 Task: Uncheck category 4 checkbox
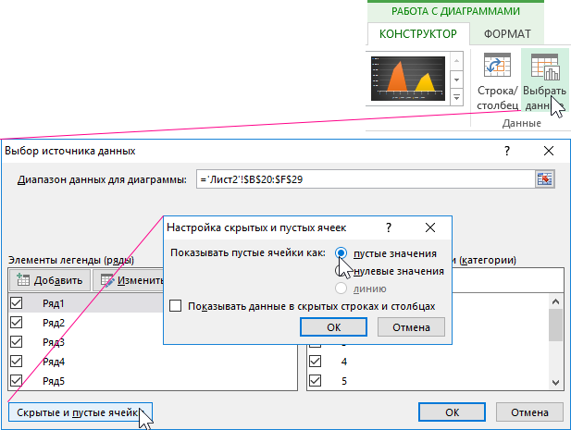point(316,362)
